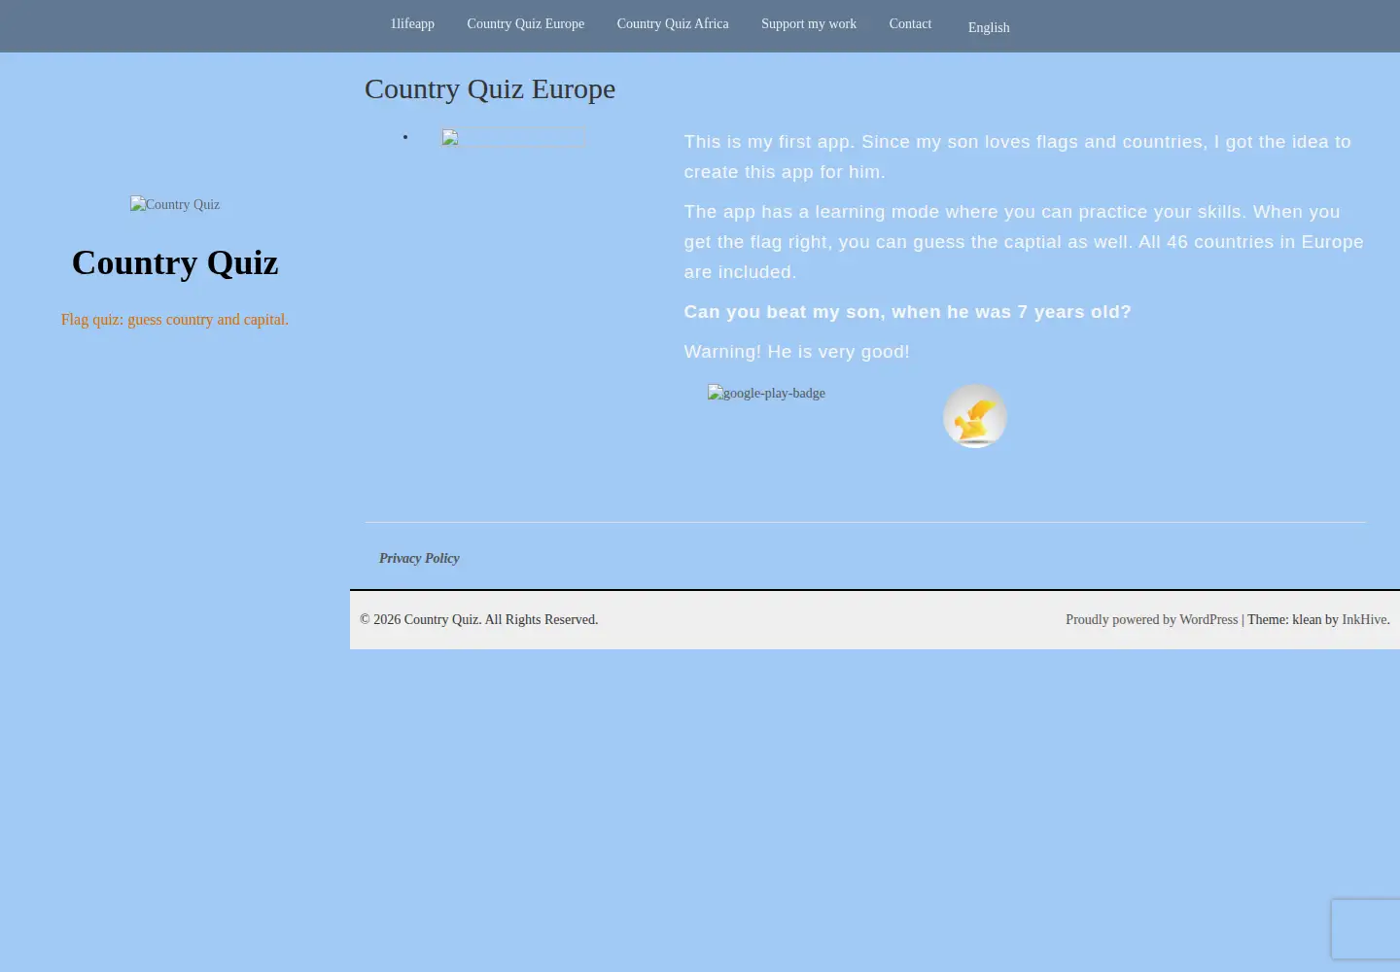Click the text 'Warning! He is very good!'
This screenshot has height=972, width=1400.
coord(797,352)
